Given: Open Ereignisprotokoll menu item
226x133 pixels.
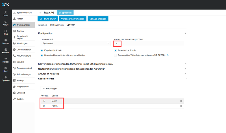Looking at the screenshot, I should click(x=23, y=68).
